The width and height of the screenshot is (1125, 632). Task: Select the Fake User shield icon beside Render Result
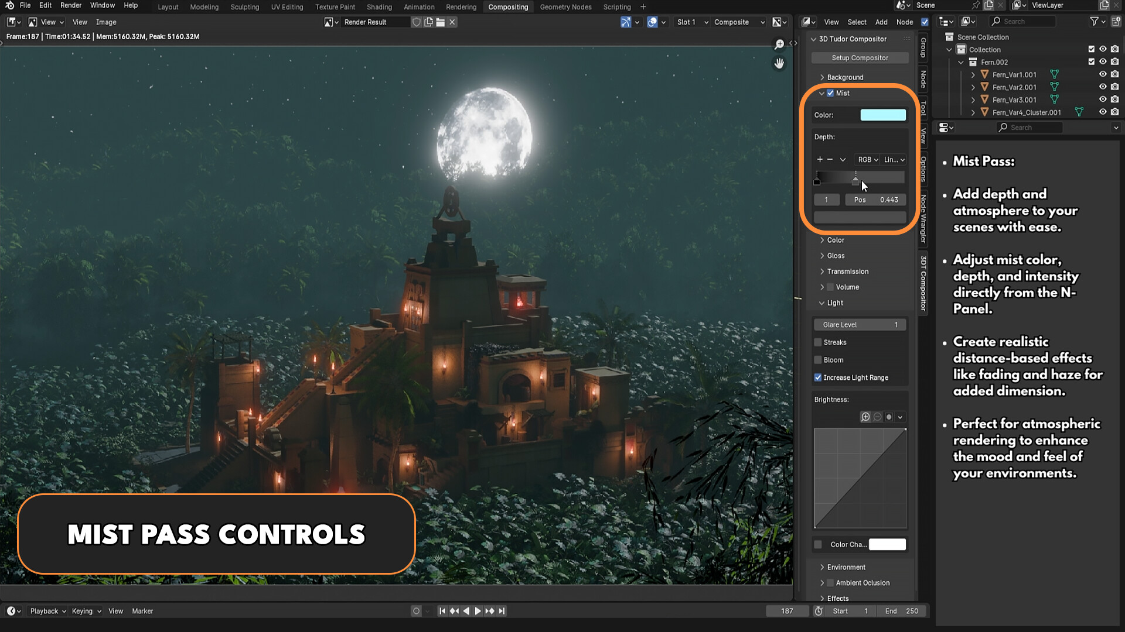pos(417,22)
